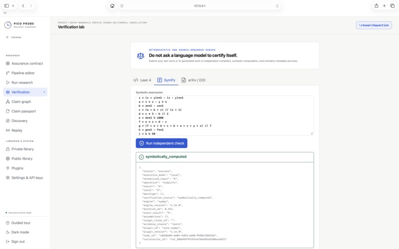Open Pipeline editor page
399x249 pixels.
(25, 73)
